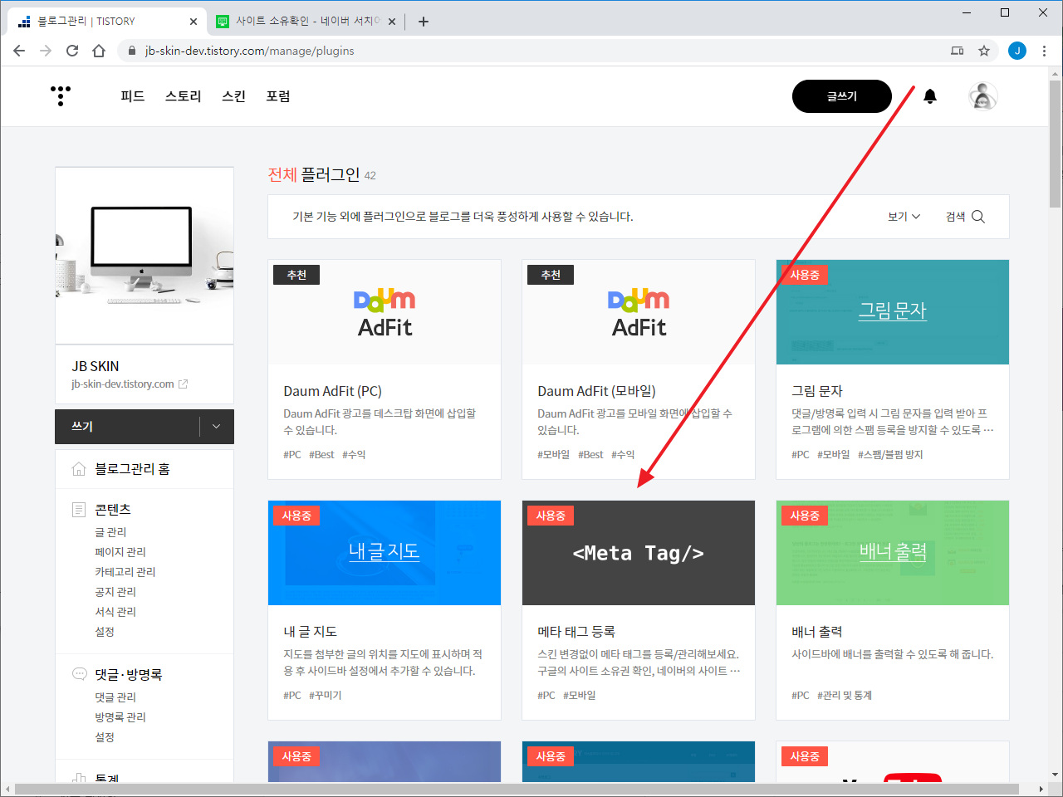The image size is (1063, 797).
Task: Click the #Best tag on AdFit (PC)
Action: 321,455
